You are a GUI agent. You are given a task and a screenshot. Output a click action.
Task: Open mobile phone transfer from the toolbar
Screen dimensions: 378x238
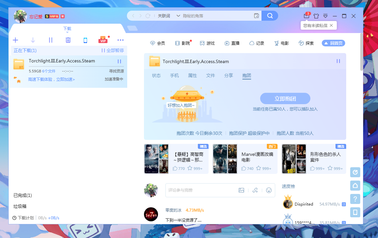[85, 40]
